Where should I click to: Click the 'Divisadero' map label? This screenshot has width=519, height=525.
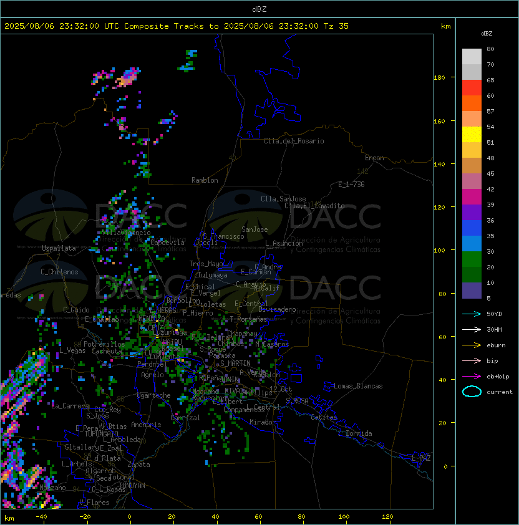278,309
